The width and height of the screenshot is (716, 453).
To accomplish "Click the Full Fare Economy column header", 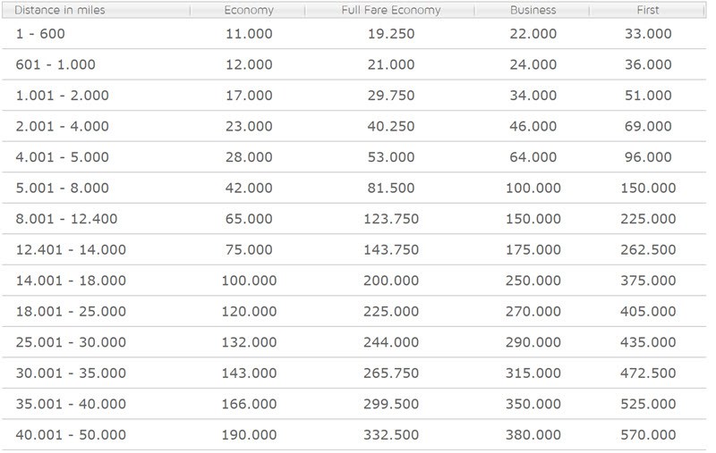I will pos(390,10).
